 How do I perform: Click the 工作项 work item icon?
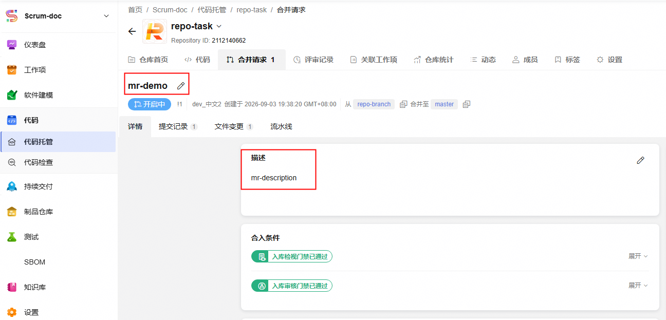click(x=12, y=70)
